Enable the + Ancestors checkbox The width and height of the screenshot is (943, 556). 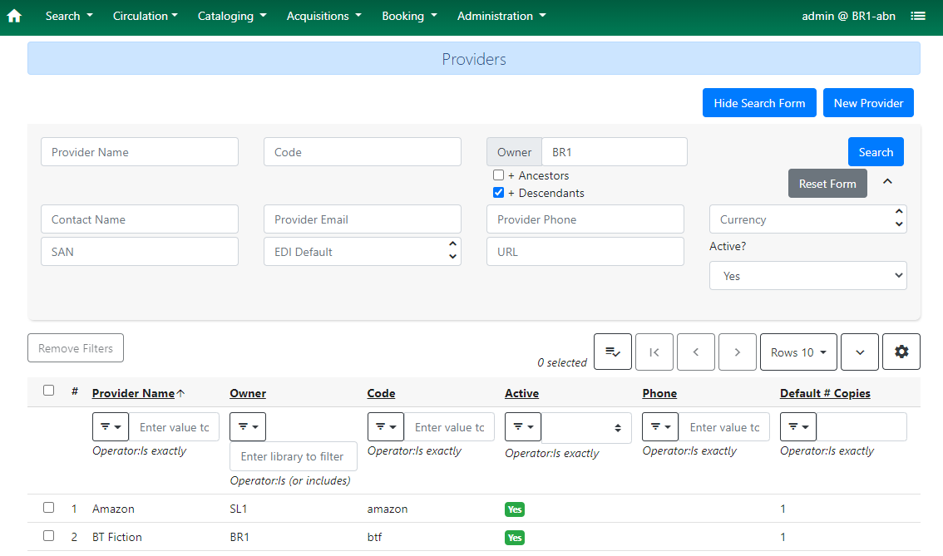click(x=498, y=175)
